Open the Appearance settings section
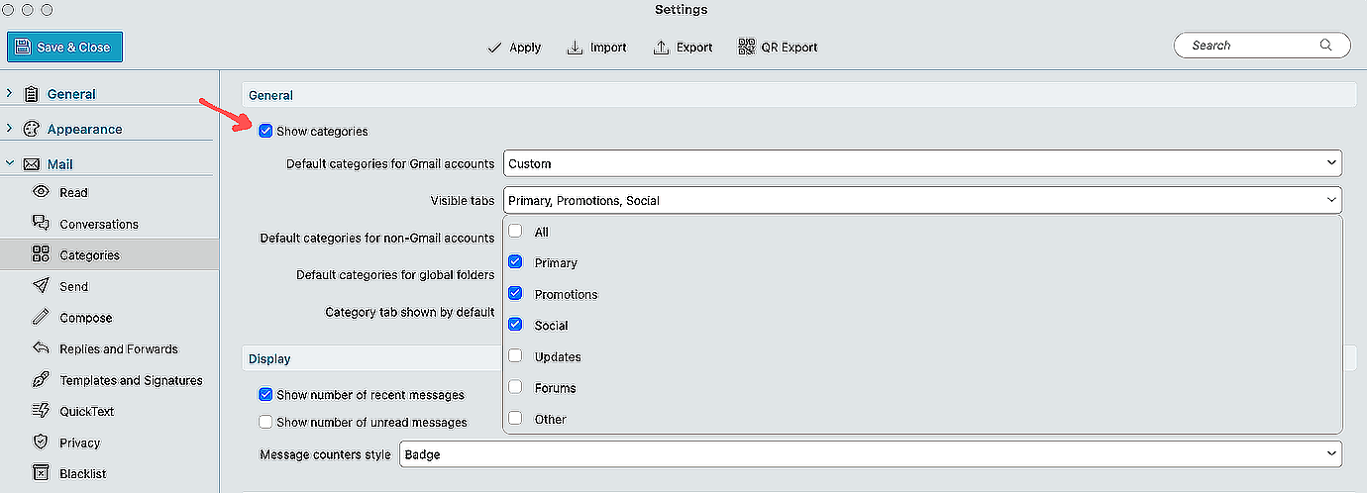 (84, 129)
